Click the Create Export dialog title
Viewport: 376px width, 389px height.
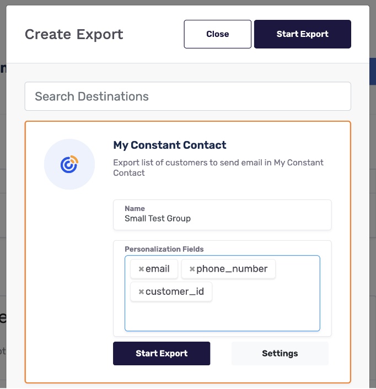74,34
